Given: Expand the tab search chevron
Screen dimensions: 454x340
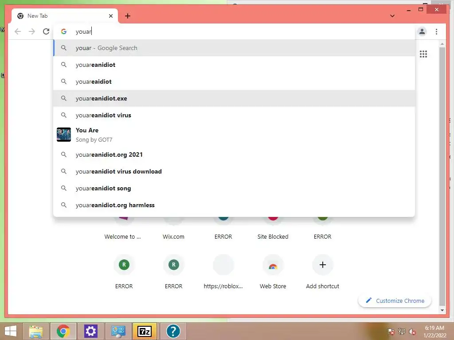Looking at the screenshot, I should tap(392, 16).
